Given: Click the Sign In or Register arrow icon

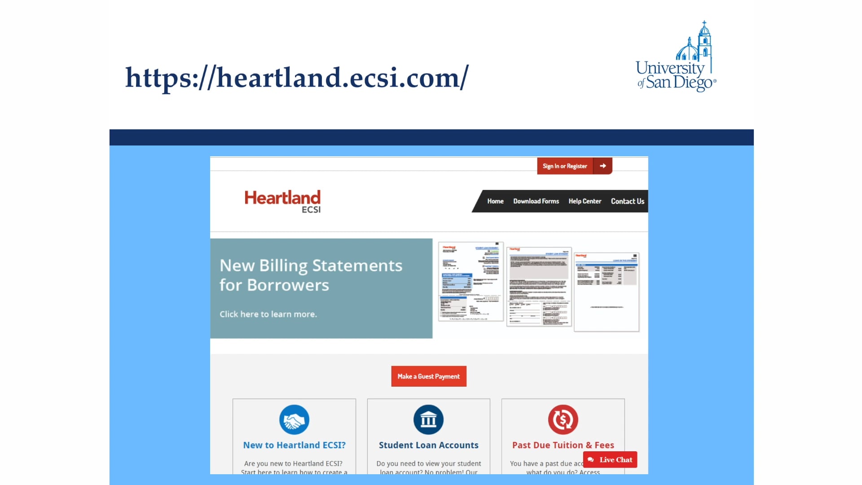Looking at the screenshot, I should [603, 166].
